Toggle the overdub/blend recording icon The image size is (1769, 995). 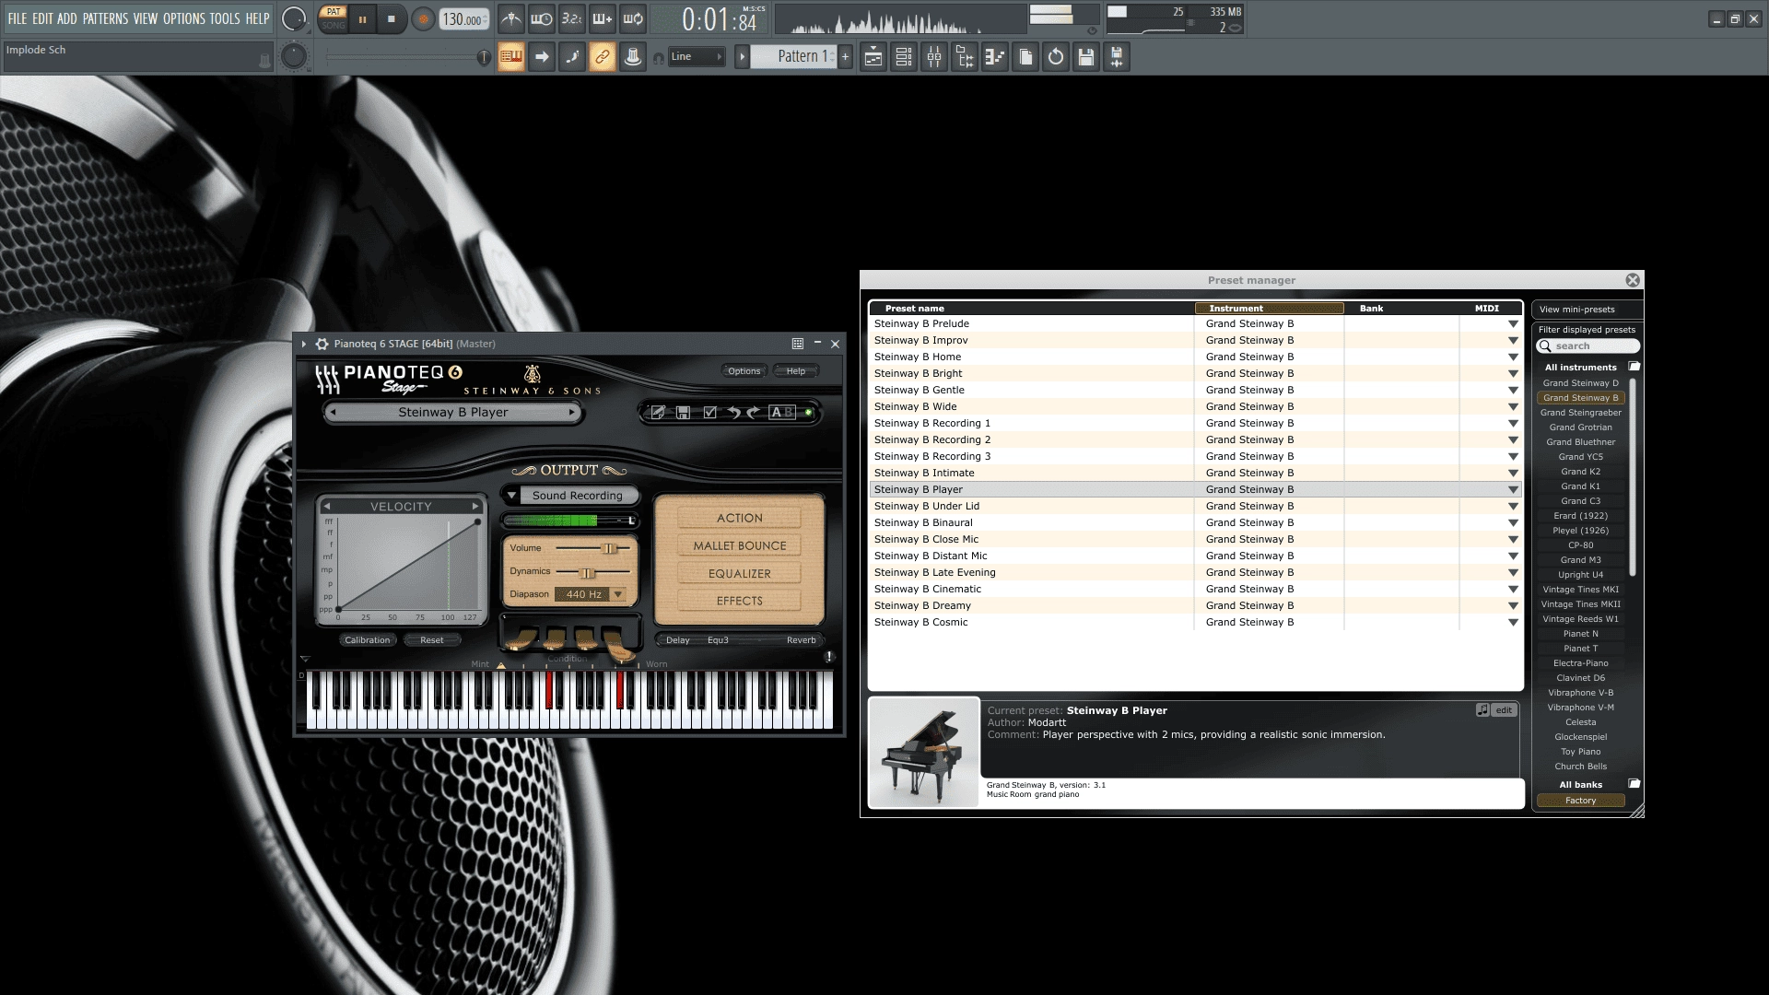pyautogui.click(x=603, y=18)
